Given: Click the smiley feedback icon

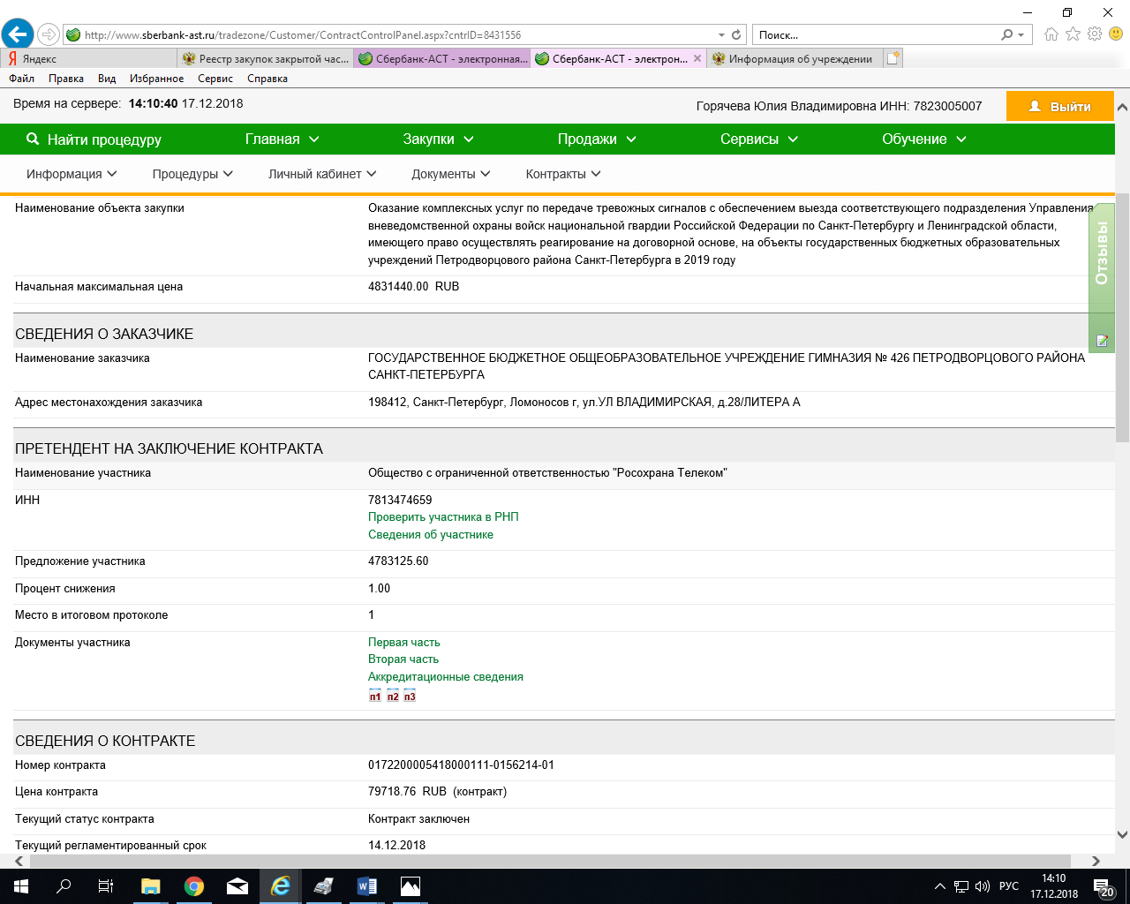Looking at the screenshot, I should 1116,34.
